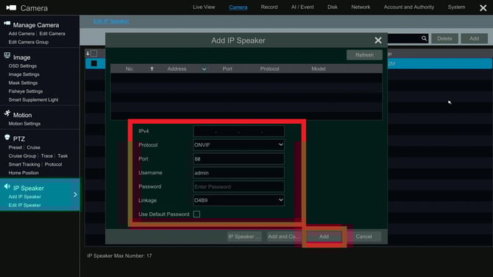Open the Linkage dropdown
This screenshot has width=493, height=277.
238,200
